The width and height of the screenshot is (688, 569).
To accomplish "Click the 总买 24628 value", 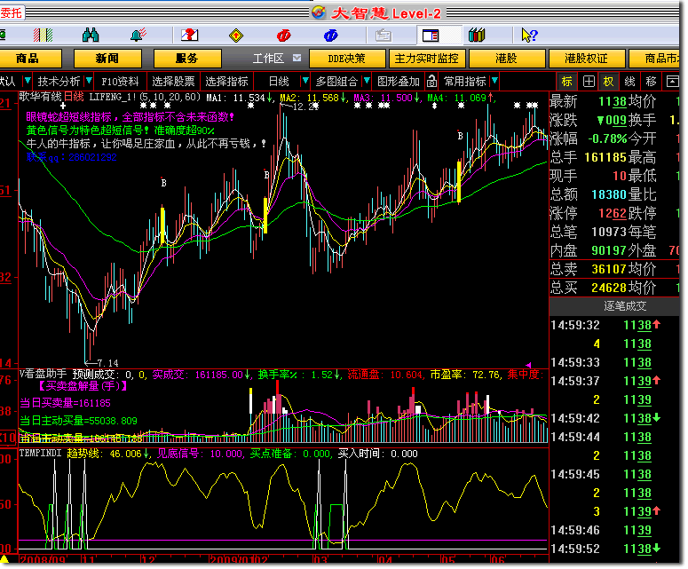I will 609,288.
